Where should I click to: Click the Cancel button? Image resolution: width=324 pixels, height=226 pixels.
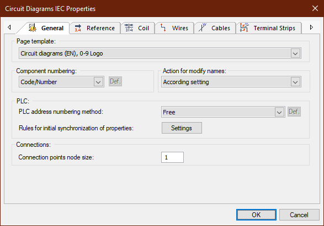coord(299,215)
